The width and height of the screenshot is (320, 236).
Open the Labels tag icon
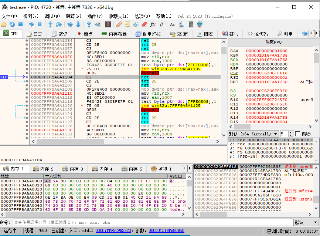[136, 24]
